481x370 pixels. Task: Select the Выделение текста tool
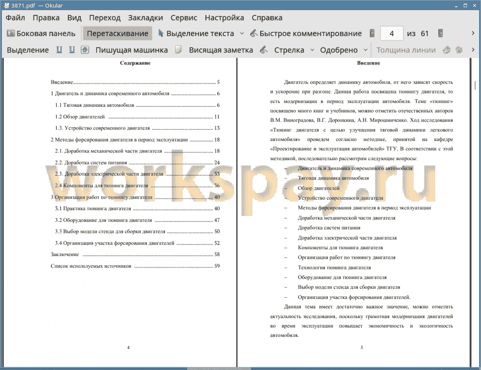tap(196, 34)
